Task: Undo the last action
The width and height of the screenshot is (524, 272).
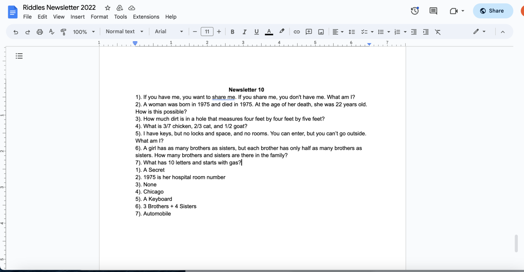Action: click(16, 32)
